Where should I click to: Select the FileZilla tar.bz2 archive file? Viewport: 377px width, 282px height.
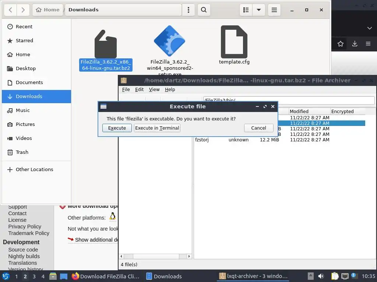pyautogui.click(x=106, y=50)
